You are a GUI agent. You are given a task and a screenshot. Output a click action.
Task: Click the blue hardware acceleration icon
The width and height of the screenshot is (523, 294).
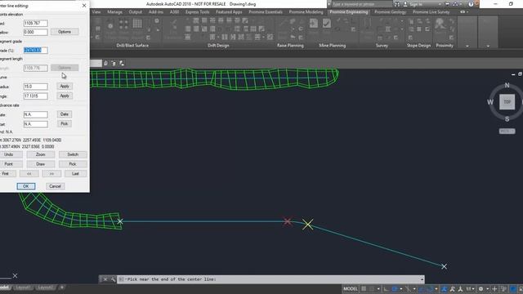point(513,288)
